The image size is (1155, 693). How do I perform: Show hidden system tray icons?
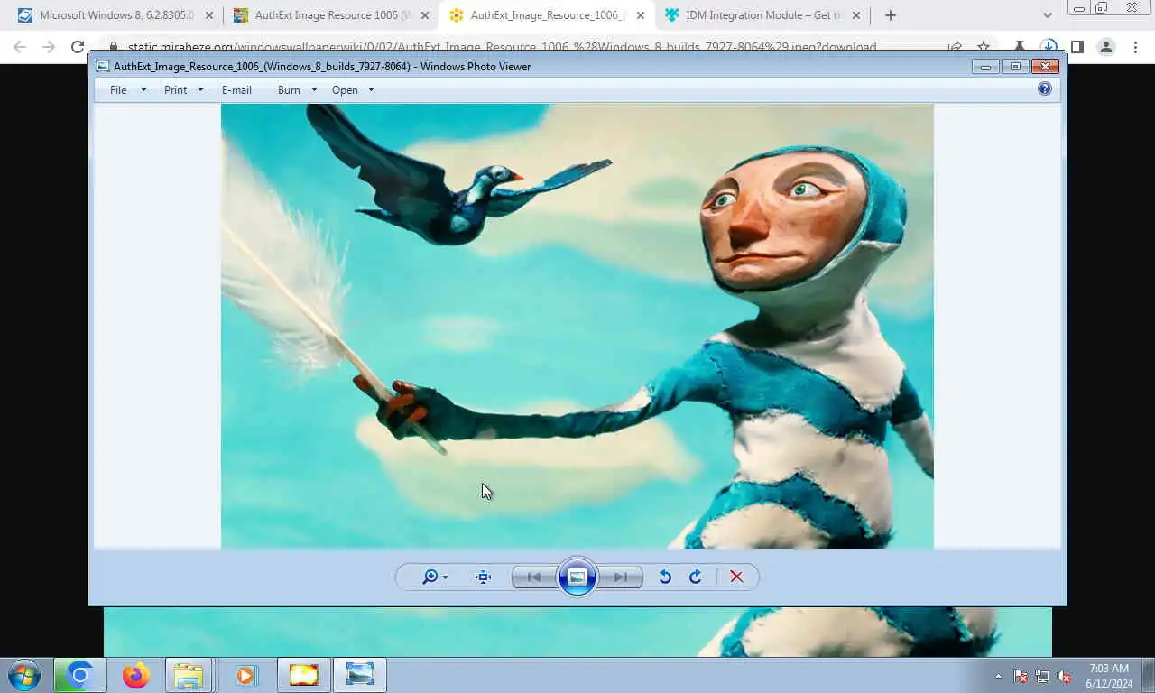coord(998,676)
